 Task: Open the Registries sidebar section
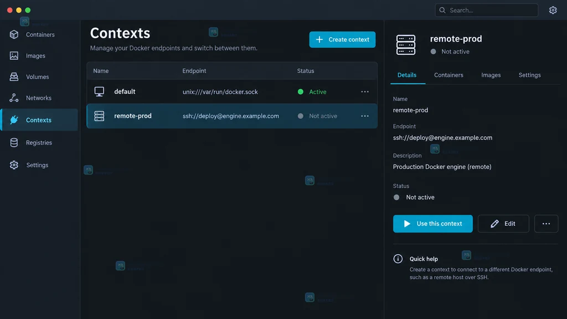click(x=40, y=142)
